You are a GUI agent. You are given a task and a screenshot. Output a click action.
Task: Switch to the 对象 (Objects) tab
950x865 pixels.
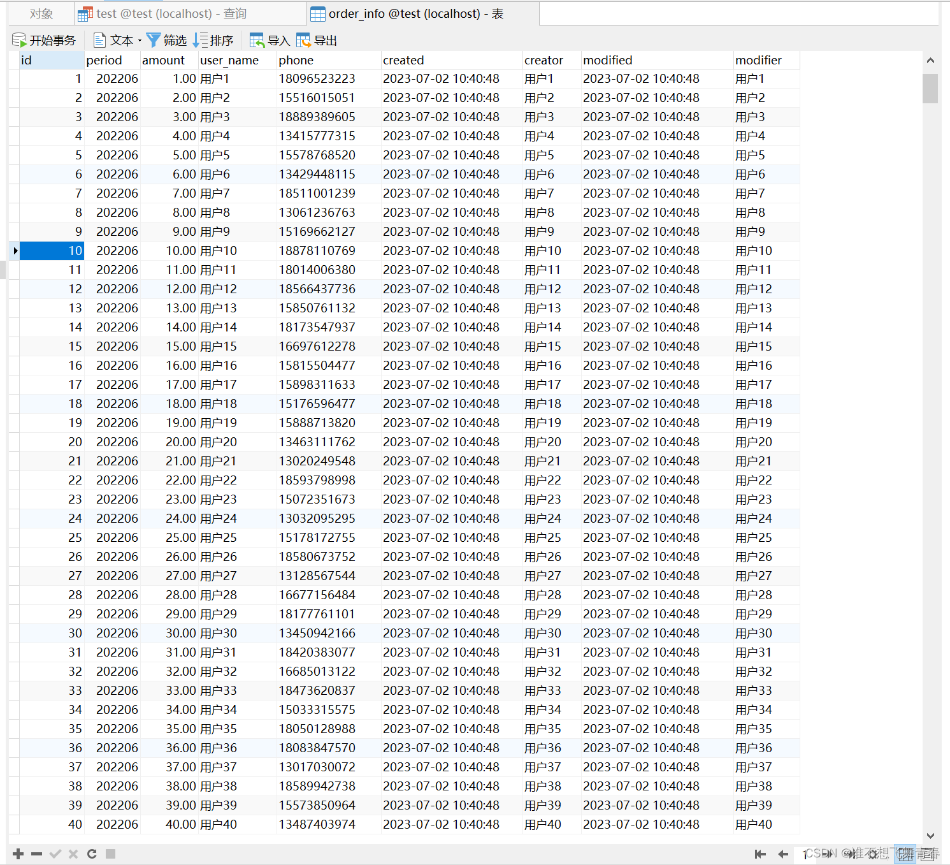41,14
